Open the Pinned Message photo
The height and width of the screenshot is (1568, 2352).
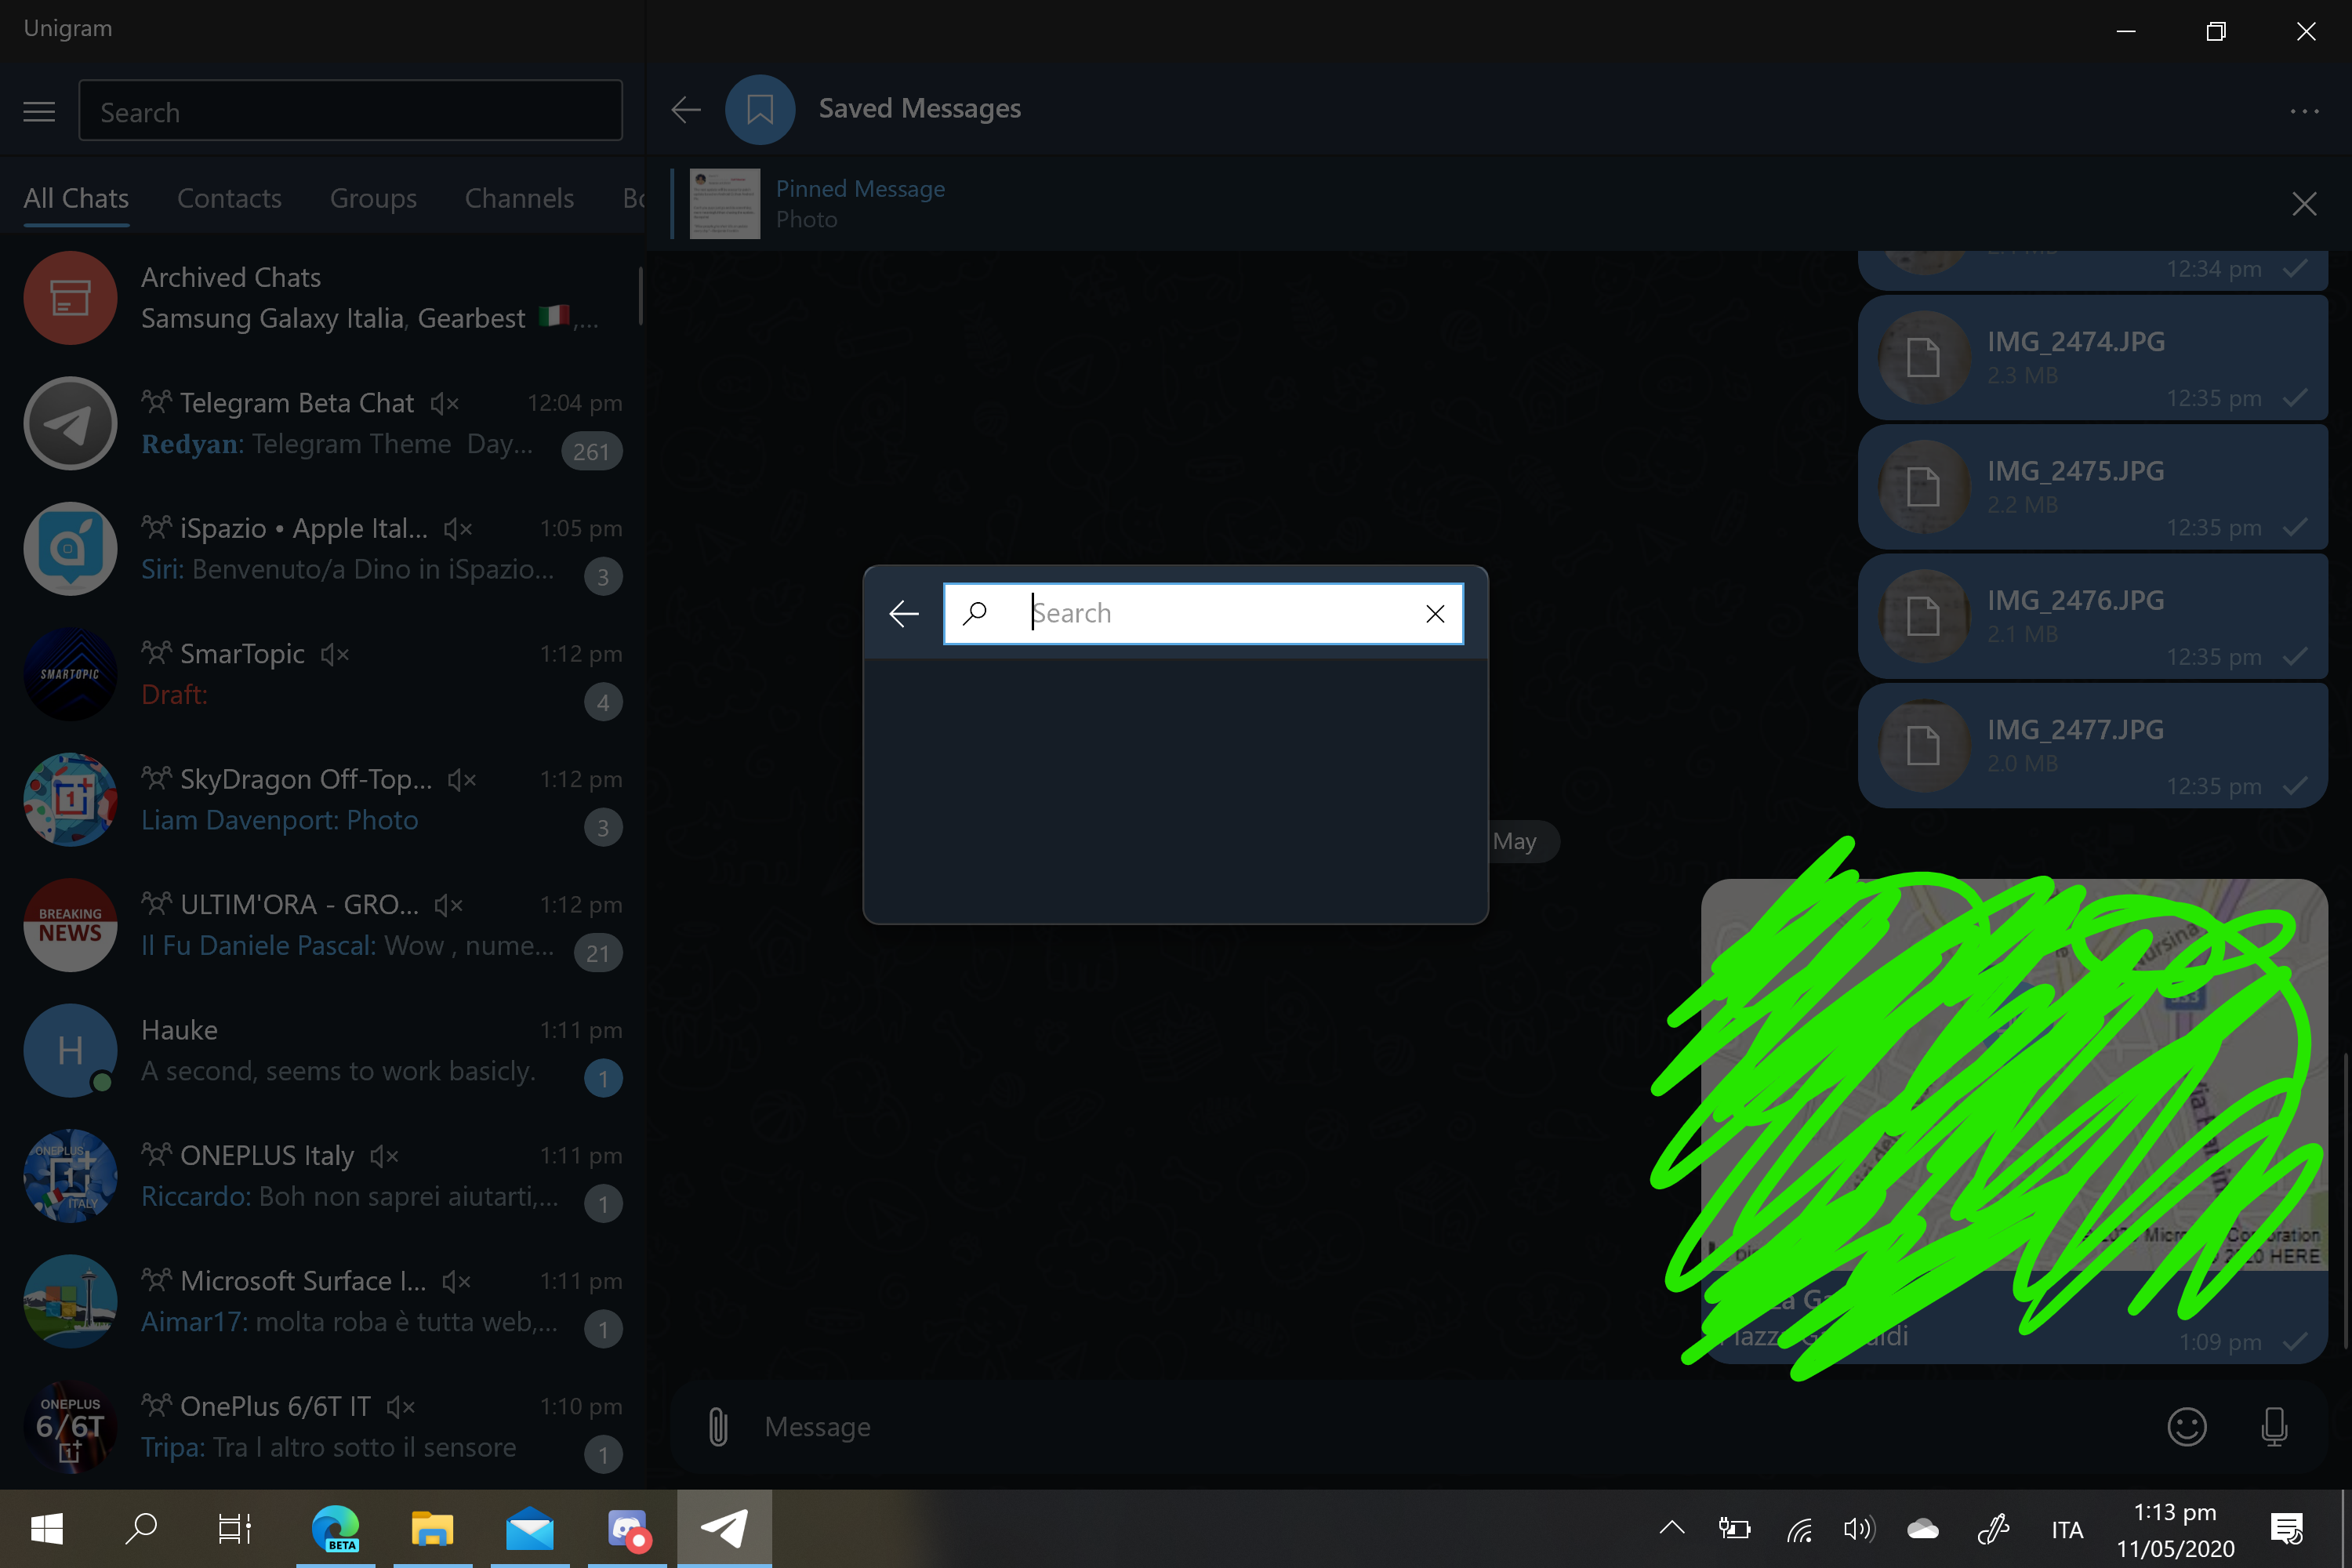860,203
